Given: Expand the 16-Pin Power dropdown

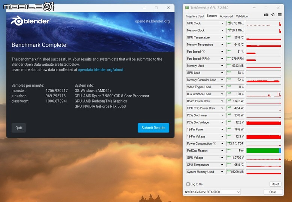Looking at the screenshot, I should 222,130.
